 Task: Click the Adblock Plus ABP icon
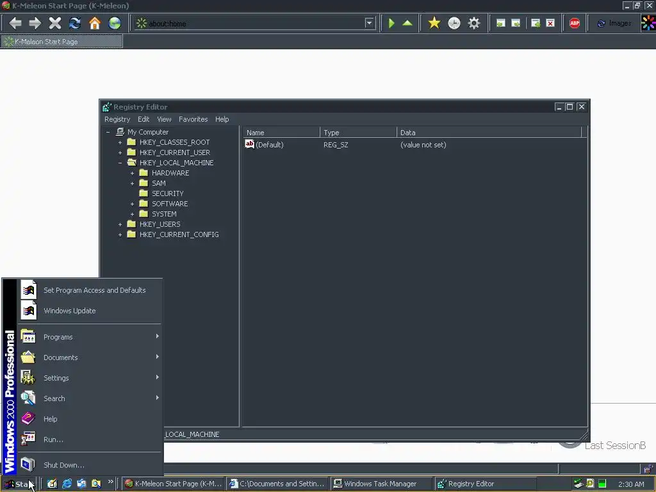pyautogui.click(x=575, y=23)
